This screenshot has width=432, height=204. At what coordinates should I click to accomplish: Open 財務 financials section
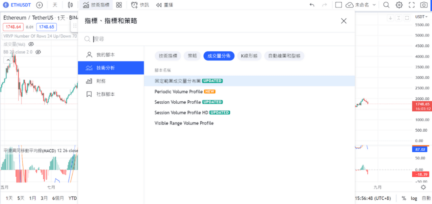[111, 81]
